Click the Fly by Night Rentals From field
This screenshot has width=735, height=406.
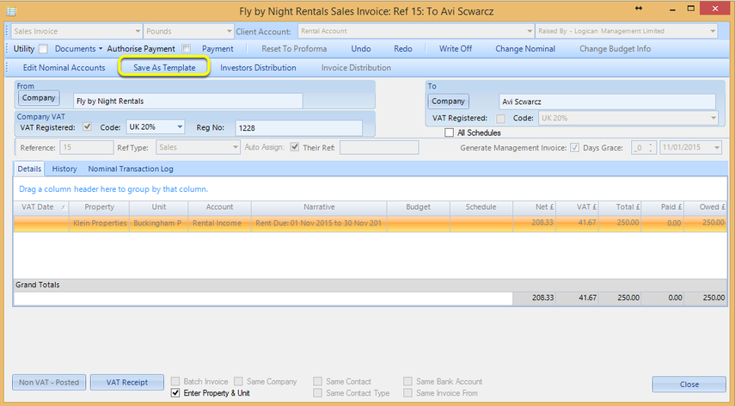[x=188, y=101]
